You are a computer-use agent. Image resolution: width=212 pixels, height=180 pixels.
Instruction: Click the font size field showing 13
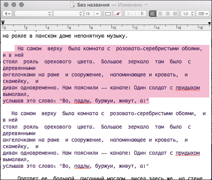89,14
